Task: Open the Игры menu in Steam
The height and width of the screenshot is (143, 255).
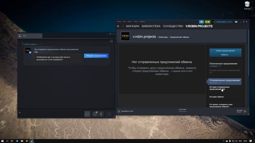Action: 135,21
